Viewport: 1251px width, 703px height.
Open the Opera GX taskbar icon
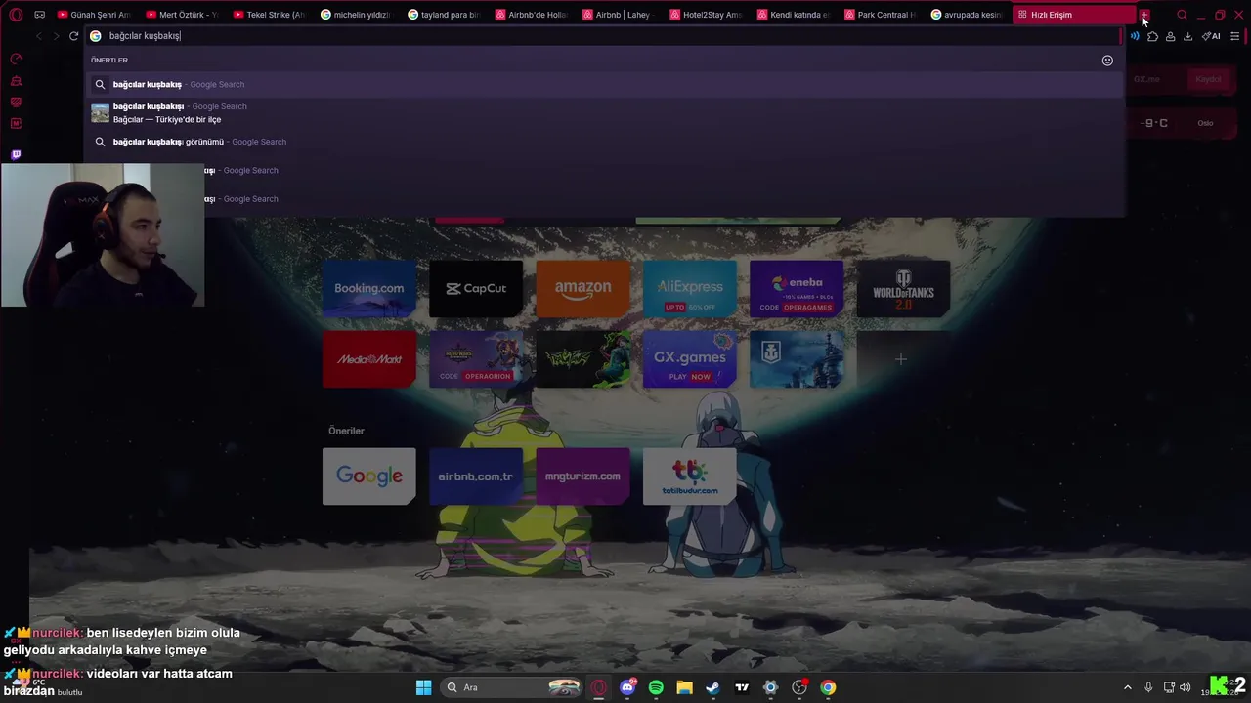[x=599, y=687]
